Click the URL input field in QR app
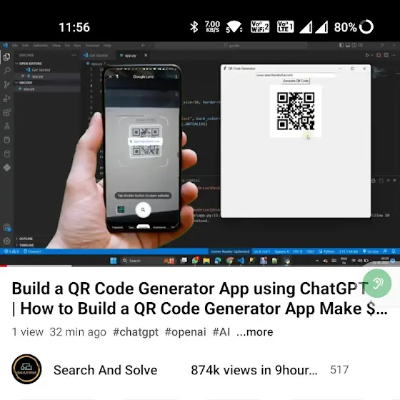Screen dimensions: 400x400 296,75
